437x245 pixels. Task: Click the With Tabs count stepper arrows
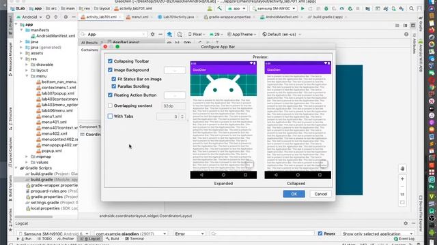pos(182,116)
